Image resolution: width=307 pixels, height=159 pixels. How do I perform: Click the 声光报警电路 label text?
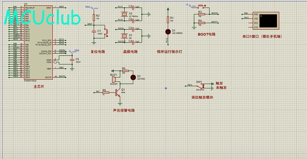[x=124, y=110]
